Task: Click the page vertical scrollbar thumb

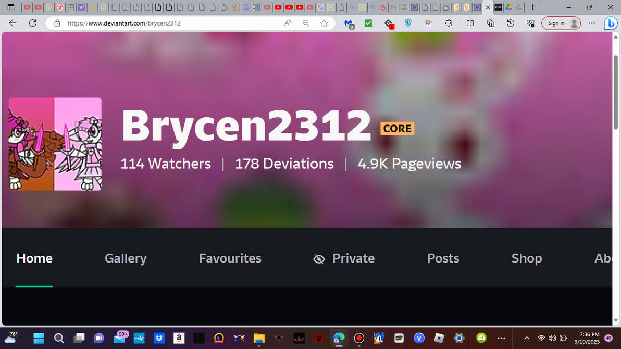Action: pyautogui.click(x=616, y=92)
